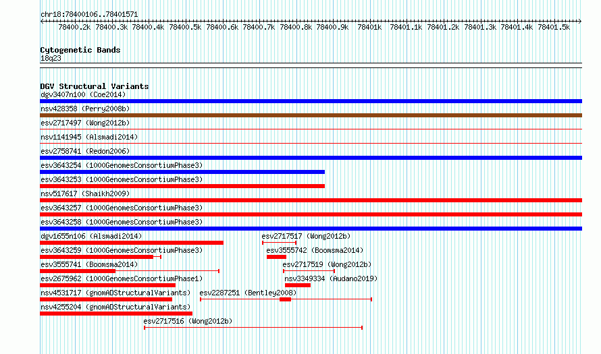Click the right arrow end of ruler
The width and height of the screenshot is (601, 354).
(x=580, y=21)
